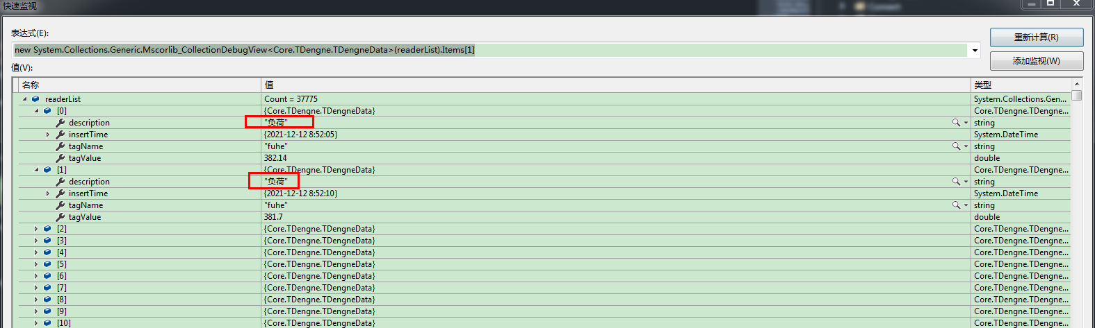Open text visualizer for [1] tagName
Screen dimensions: 1095x328
[957, 205]
